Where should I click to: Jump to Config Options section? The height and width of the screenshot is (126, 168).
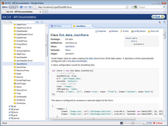(x=138, y=31)
